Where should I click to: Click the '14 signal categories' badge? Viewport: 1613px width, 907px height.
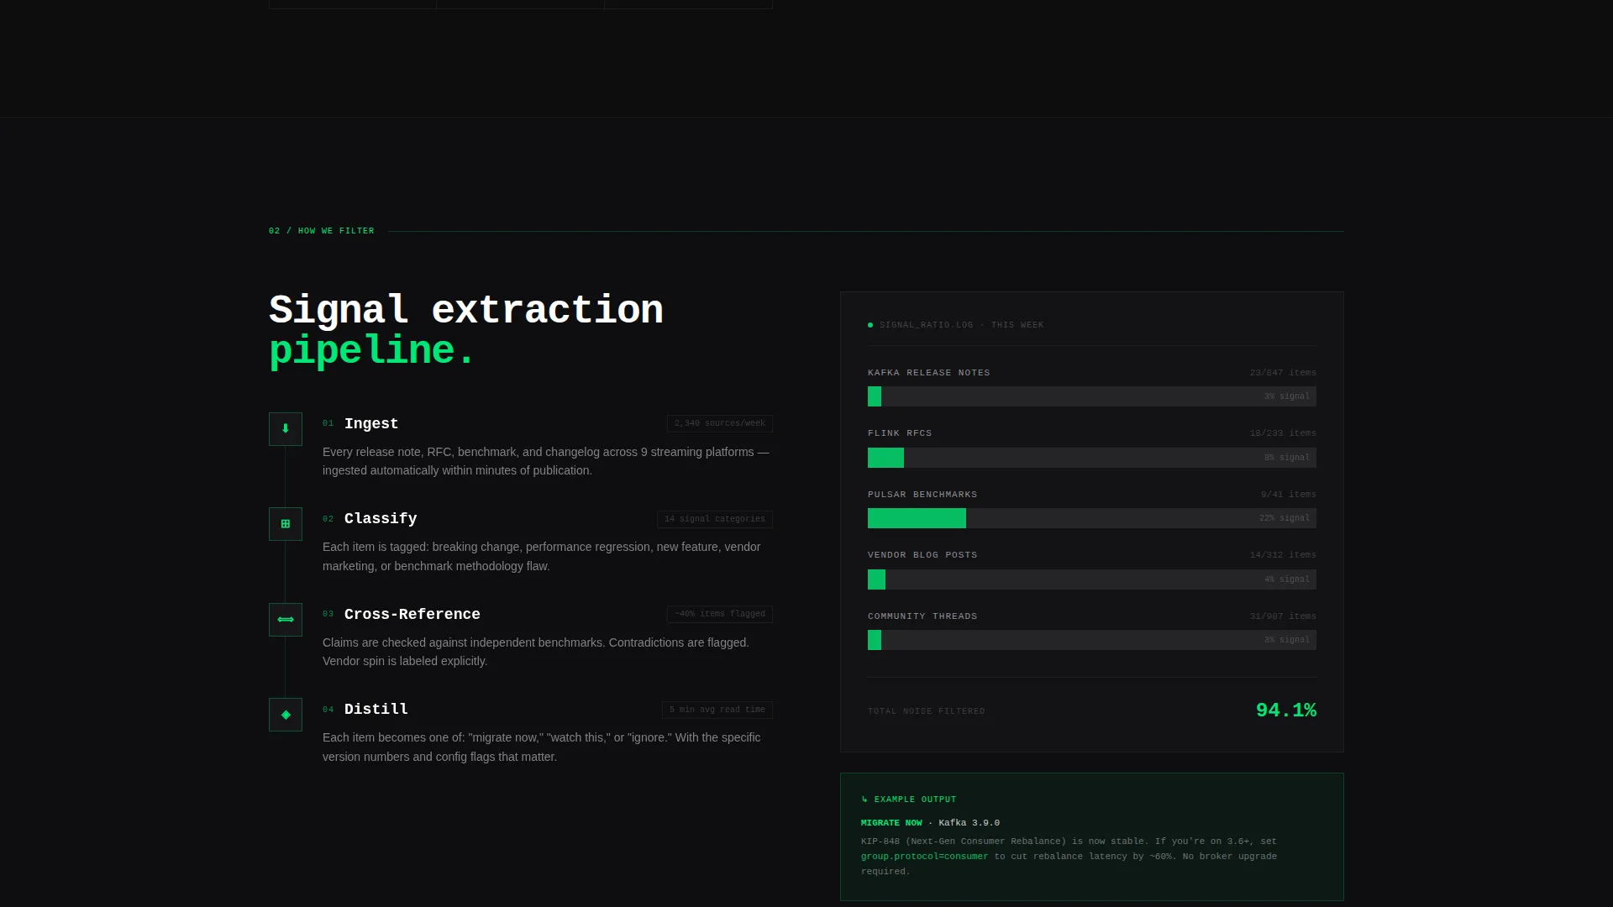coord(715,520)
